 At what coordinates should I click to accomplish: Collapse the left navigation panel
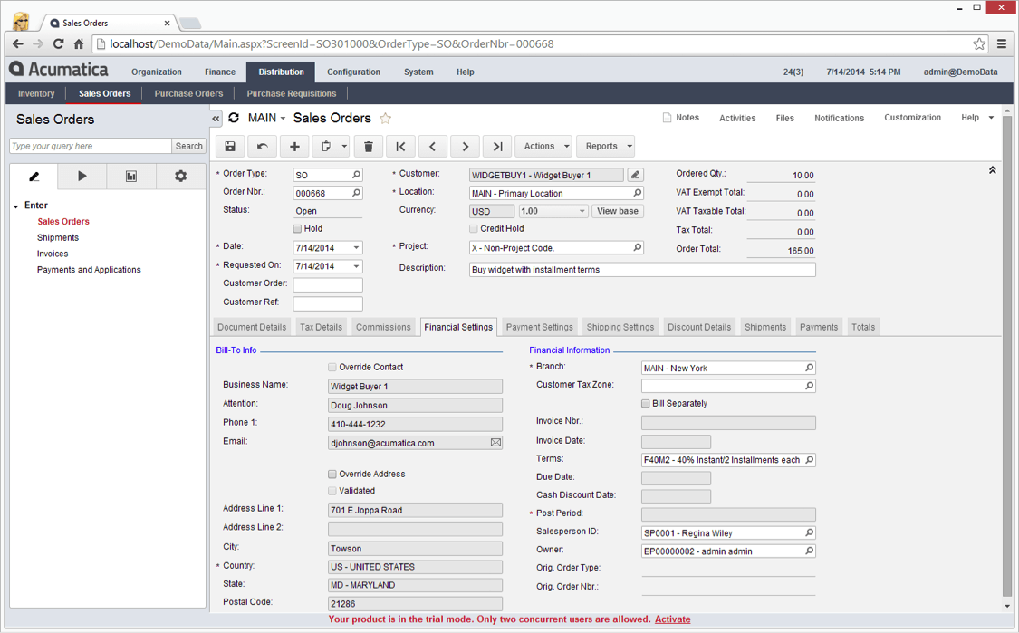(216, 119)
